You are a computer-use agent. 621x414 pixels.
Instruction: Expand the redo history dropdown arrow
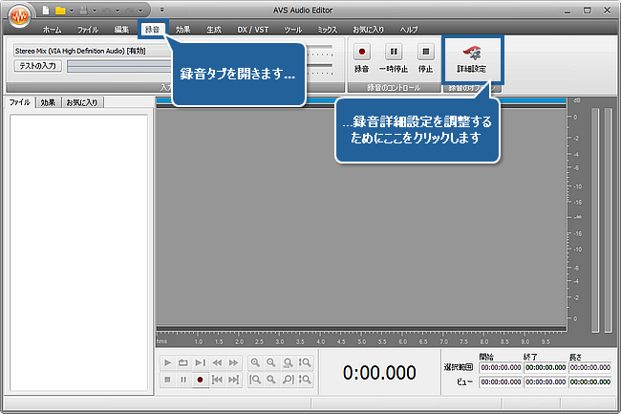click(140, 11)
